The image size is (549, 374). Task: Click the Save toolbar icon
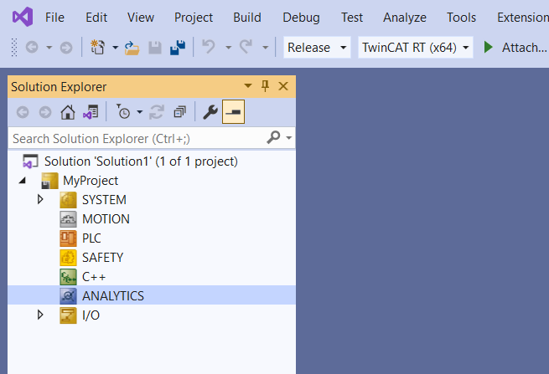point(155,48)
